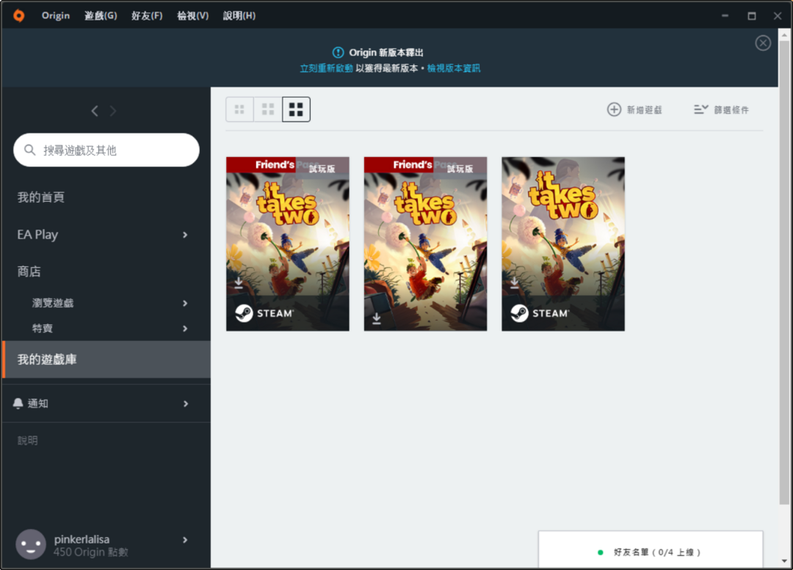Open the 說明(H) menu

coord(239,15)
